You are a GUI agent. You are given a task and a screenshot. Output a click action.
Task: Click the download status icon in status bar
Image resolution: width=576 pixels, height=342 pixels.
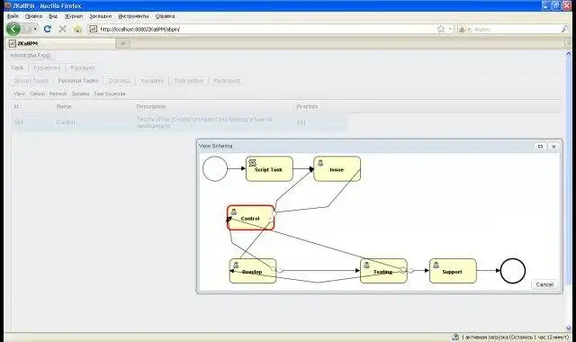coord(455,337)
